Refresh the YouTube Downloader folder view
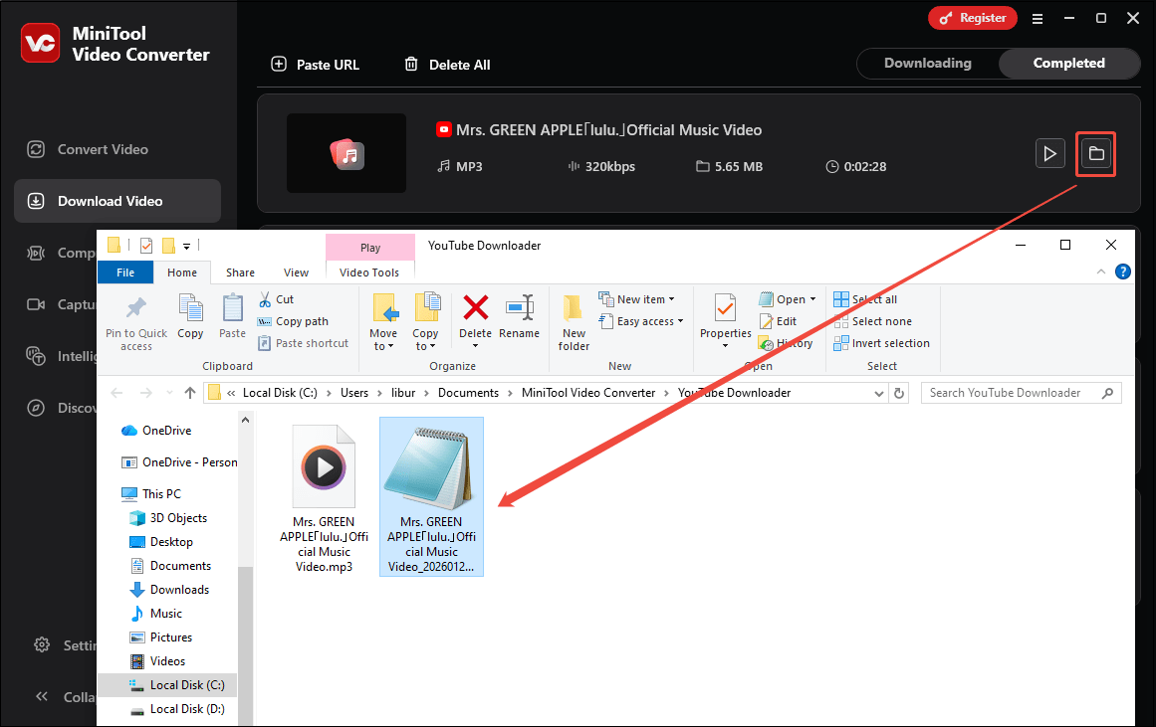 [x=899, y=392]
